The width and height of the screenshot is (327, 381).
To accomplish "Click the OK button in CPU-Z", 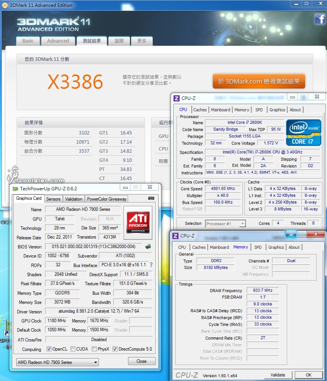I will [308, 375].
